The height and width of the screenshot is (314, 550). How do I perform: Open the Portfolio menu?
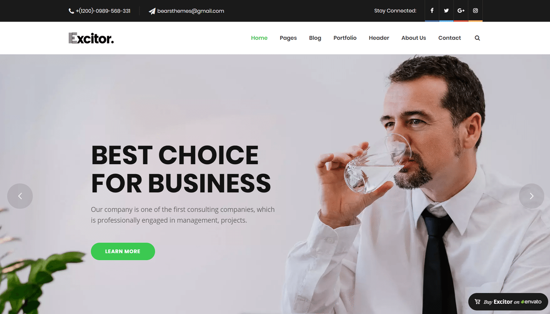tap(345, 38)
